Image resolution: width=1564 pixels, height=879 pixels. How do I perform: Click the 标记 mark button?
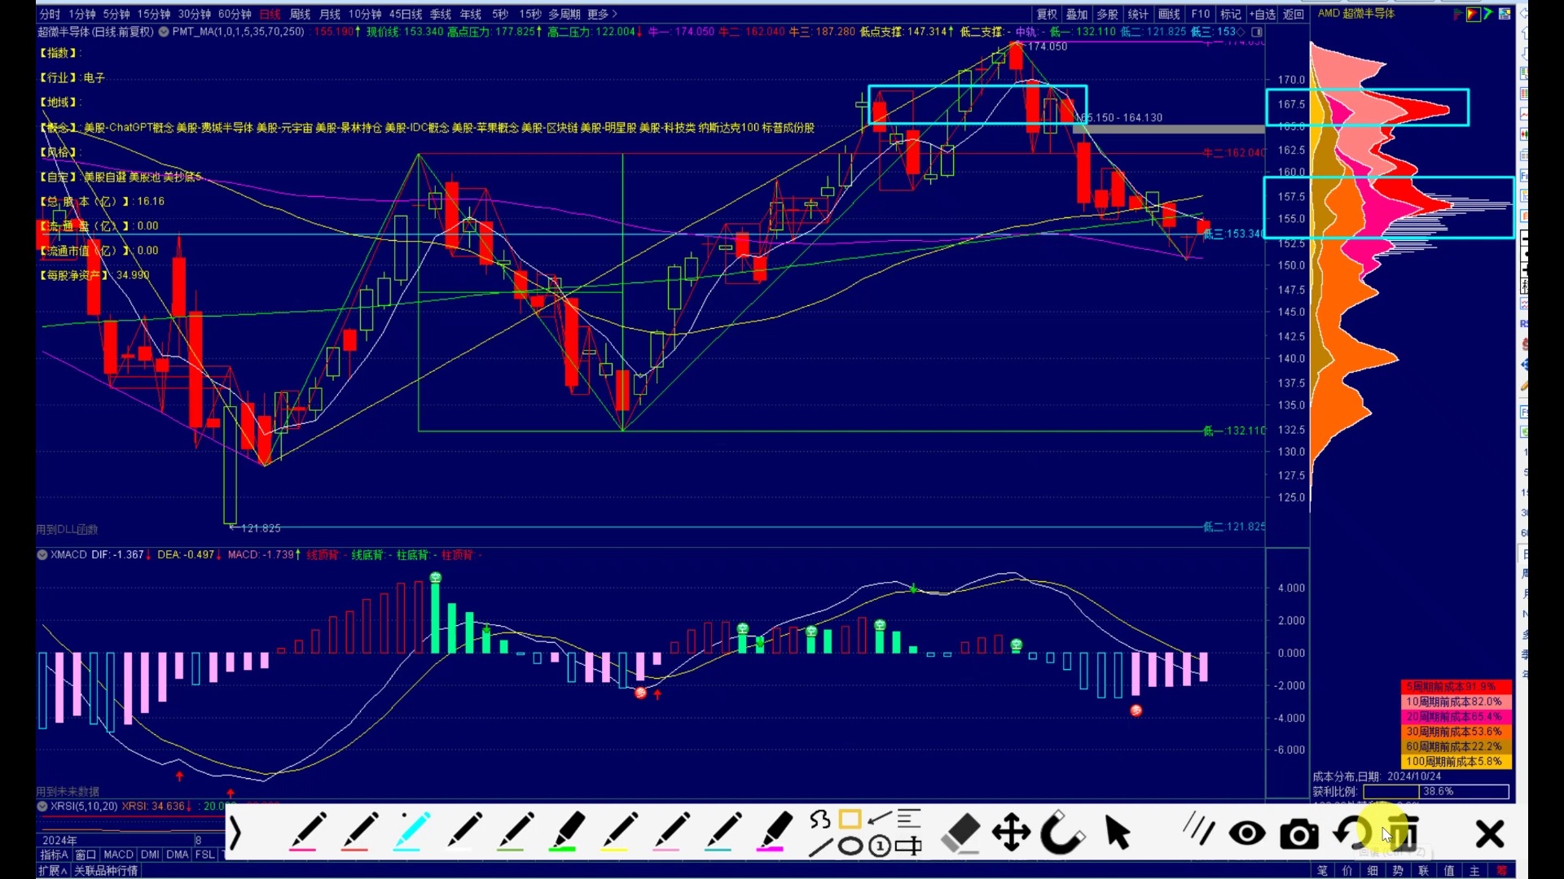pyautogui.click(x=1231, y=14)
